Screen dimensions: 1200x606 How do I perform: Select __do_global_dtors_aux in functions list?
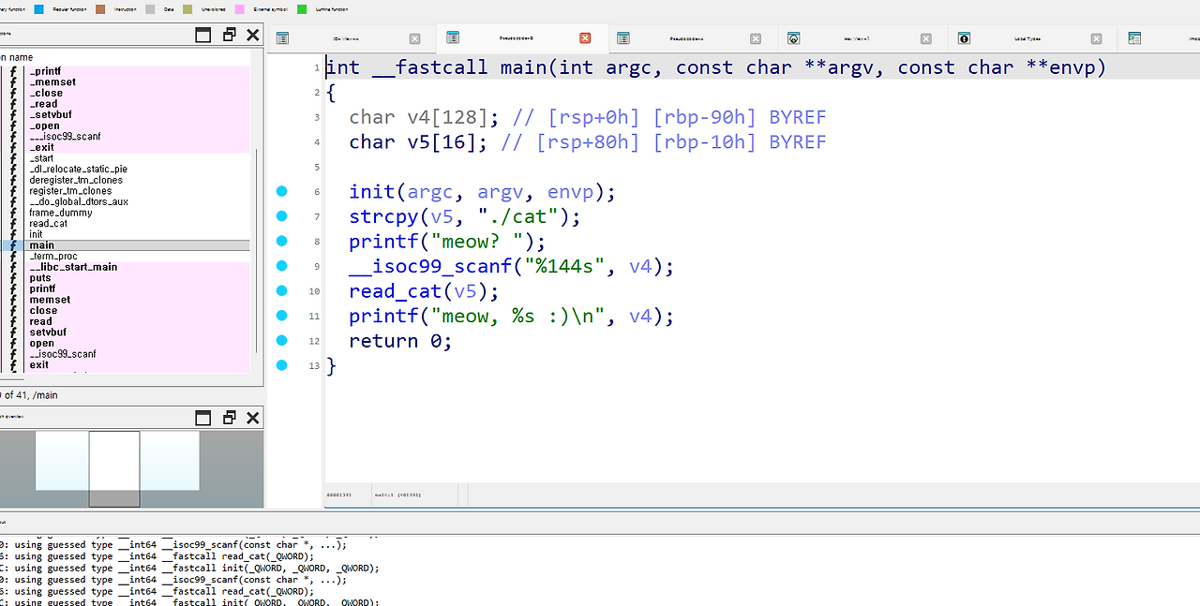coord(79,201)
